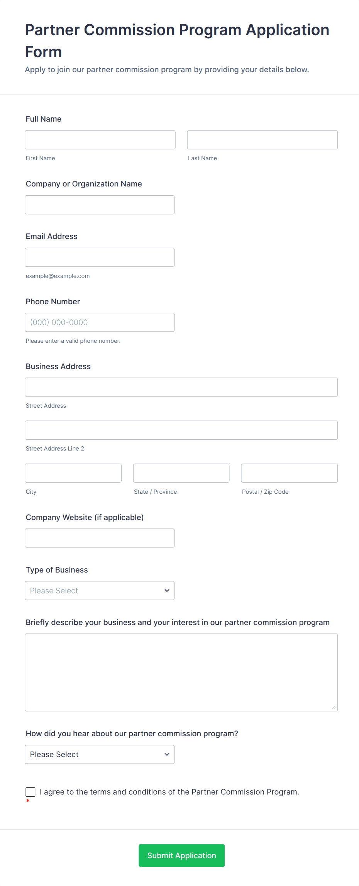Click the textarea resize handle corner
359x886 pixels.
click(334, 707)
